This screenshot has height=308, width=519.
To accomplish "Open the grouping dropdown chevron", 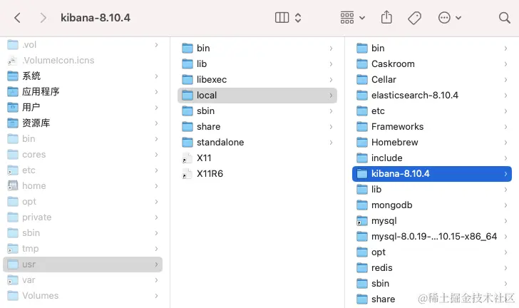I will pos(362,18).
